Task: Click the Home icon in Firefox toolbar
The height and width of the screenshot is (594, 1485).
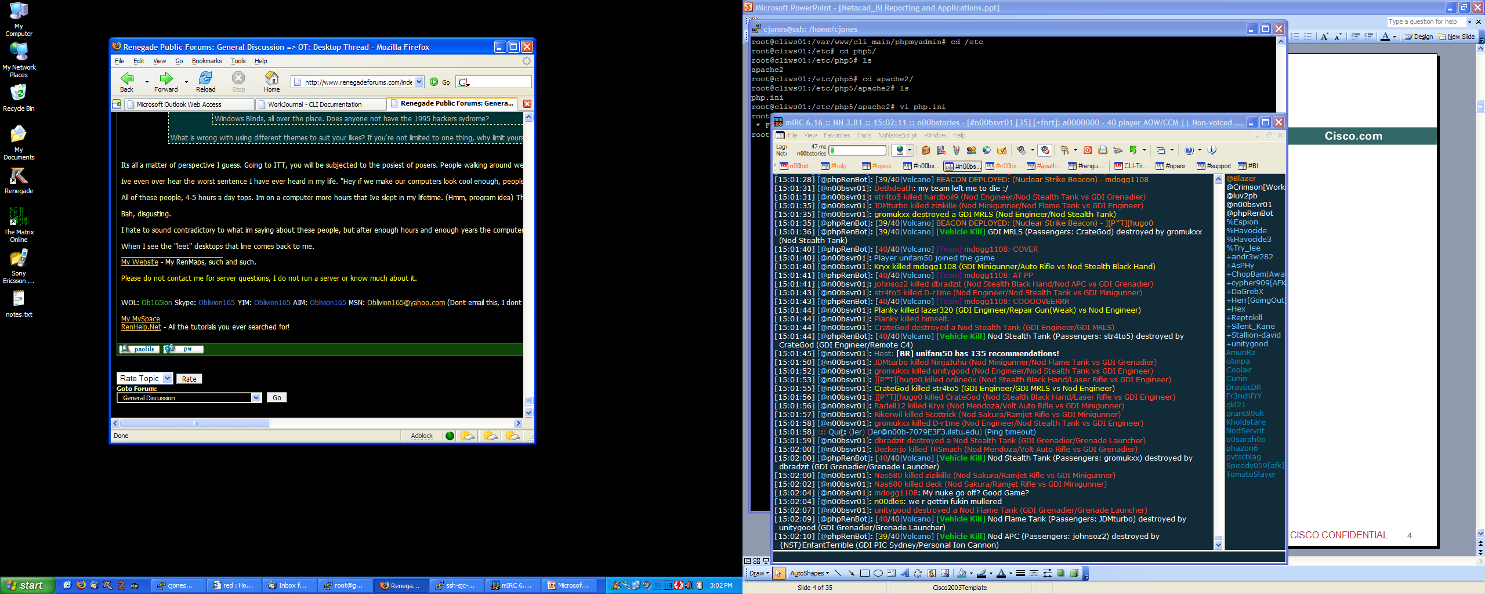Action: click(271, 81)
